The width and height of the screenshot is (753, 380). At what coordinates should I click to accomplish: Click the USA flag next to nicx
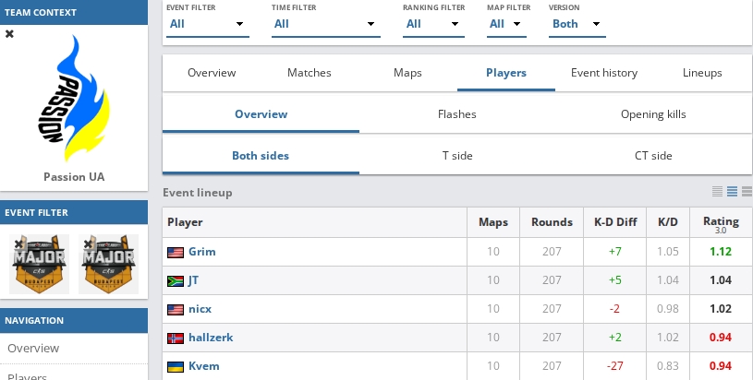click(176, 310)
